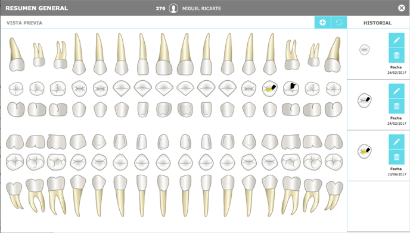Select the occlusal tooth marked black and yellow

(x=270, y=89)
